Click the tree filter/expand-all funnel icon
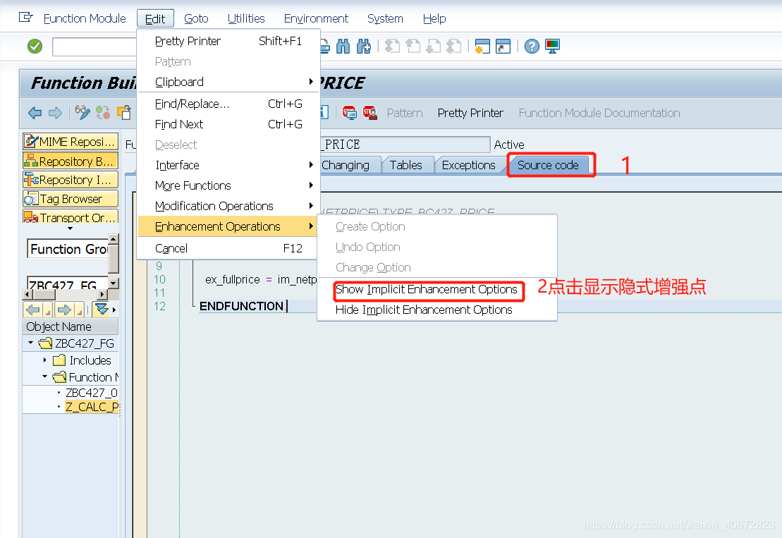The width and height of the screenshot is (782, 538). (102, 310)
